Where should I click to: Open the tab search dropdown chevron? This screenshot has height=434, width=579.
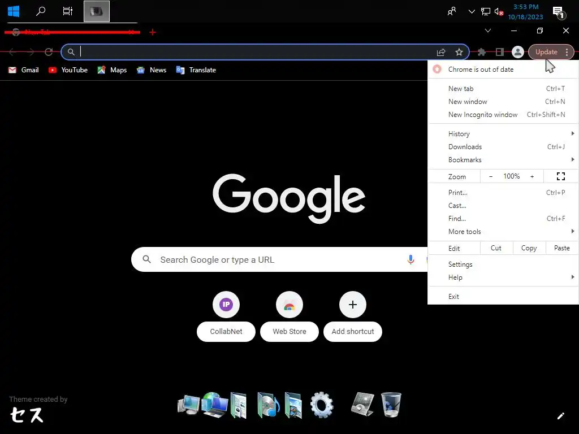(488, 31)
